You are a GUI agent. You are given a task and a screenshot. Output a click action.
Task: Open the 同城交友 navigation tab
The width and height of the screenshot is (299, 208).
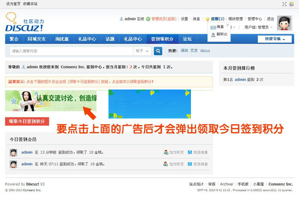point(37,39)
